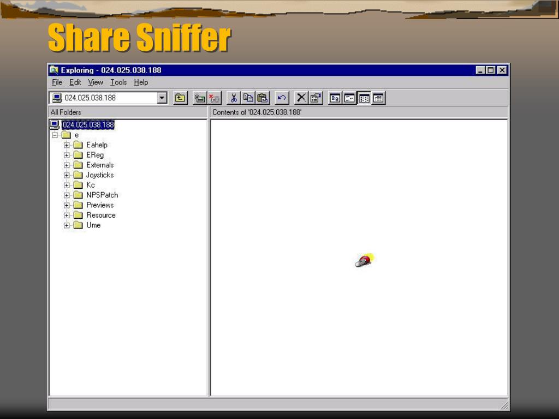
Task: Select the Joysticks folder label
Action: [x=100, y=175]
